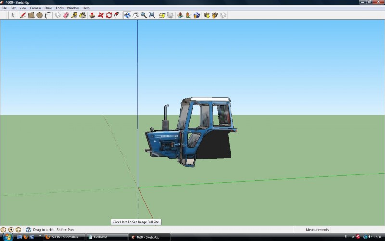Click the third status bar circle icon
Viewport: 385px width, 241px height.
18,230
